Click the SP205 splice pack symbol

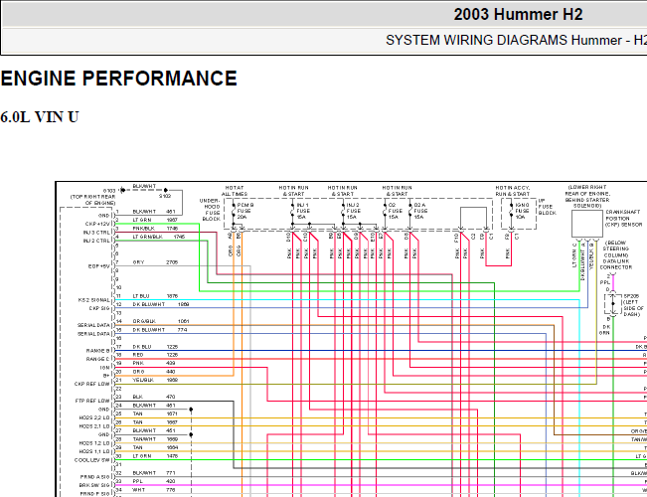coord(613,304)
